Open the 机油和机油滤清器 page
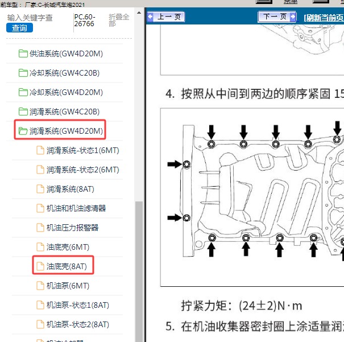 click(x=76, y=208)
